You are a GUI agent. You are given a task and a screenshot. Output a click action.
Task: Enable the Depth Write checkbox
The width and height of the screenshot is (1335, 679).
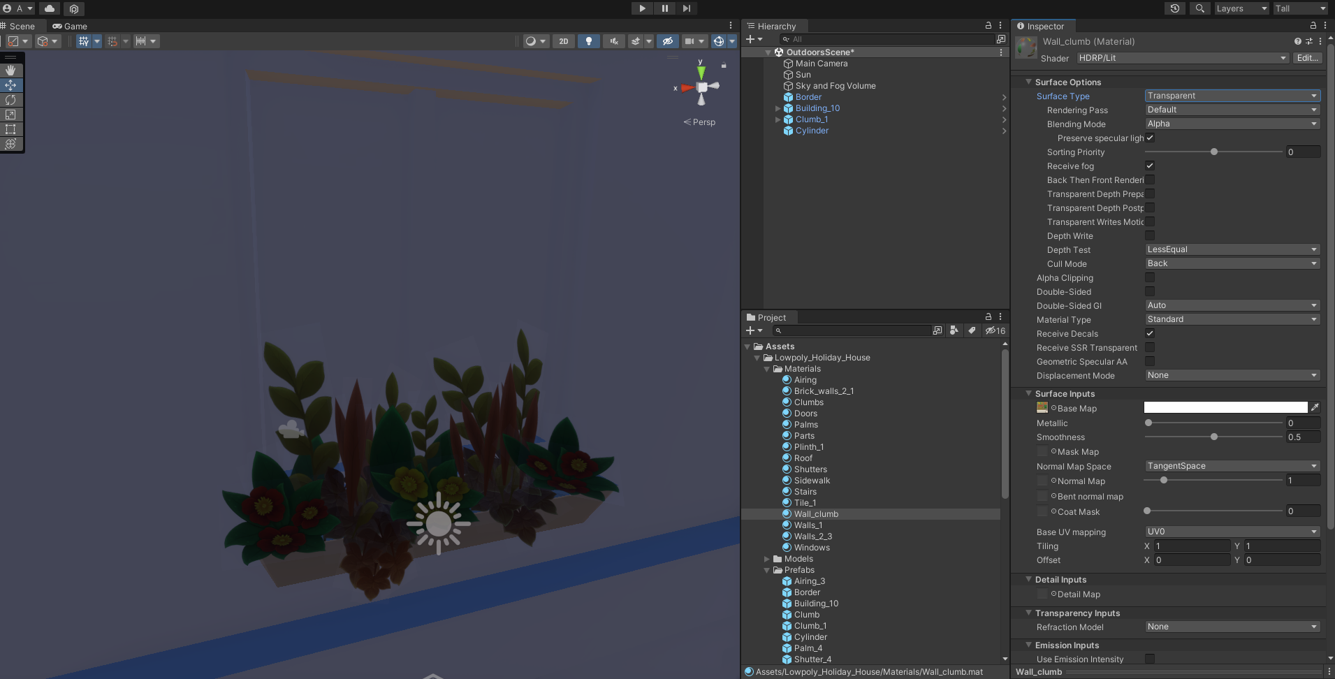click(1150, 236)
